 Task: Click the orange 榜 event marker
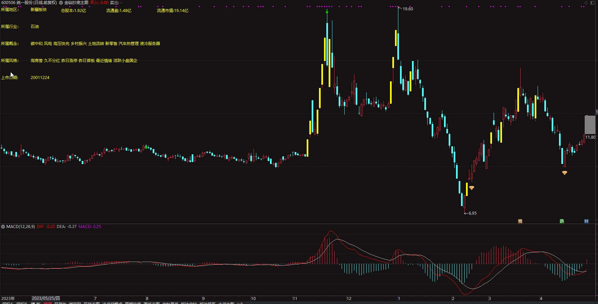coord(520,221)
